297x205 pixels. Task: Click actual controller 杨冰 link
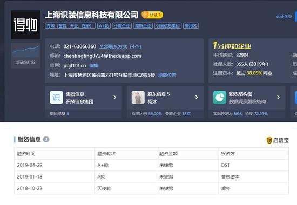(238, 114)
